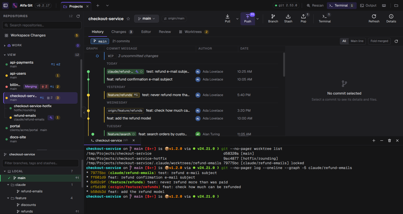Click the origin/main tracking label
The width and height of the screenshot is (403, 214).
point(174,19)
